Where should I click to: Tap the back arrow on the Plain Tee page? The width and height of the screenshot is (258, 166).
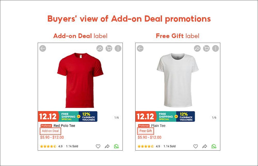[x=140, y=48]
